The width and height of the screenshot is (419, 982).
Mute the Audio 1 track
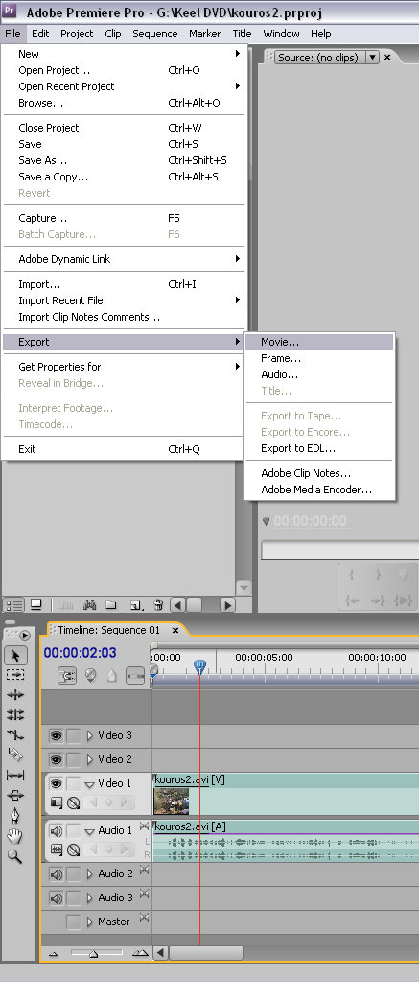pos(57,831)
